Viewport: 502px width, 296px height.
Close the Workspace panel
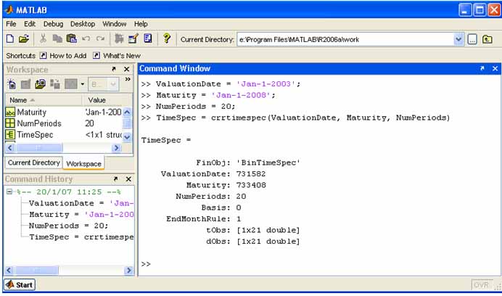coord(127,69)
